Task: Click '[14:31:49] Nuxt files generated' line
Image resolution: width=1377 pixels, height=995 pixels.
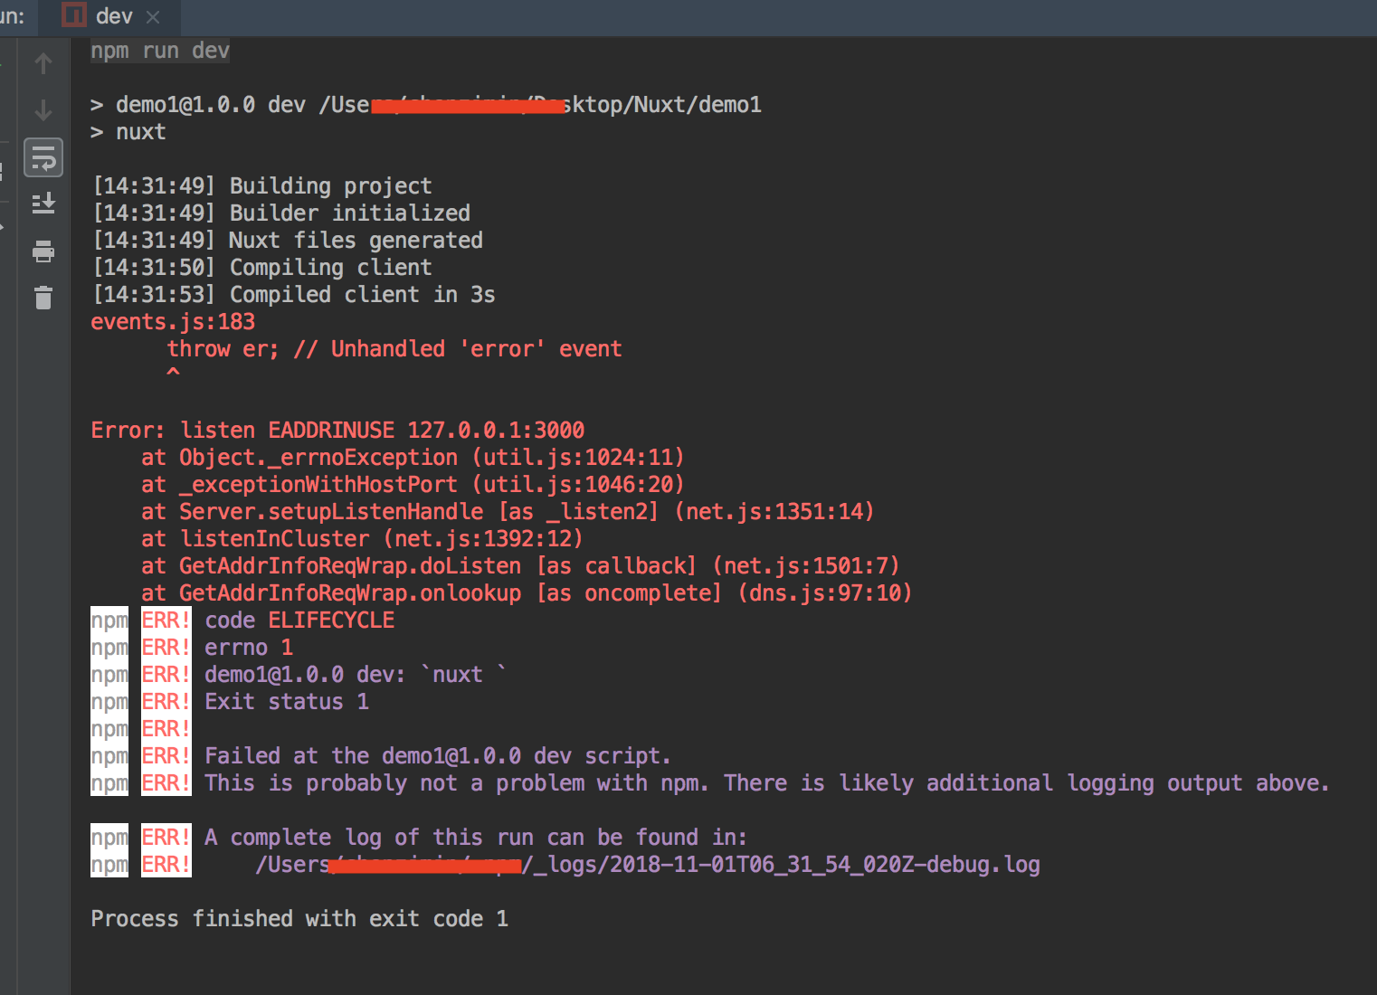Action: pyautogui.click(x=288, y=241)
